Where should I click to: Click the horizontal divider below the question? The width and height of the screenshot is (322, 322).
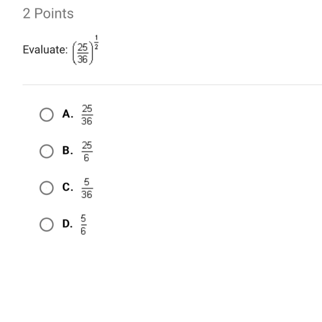click(x=172, y=85)
